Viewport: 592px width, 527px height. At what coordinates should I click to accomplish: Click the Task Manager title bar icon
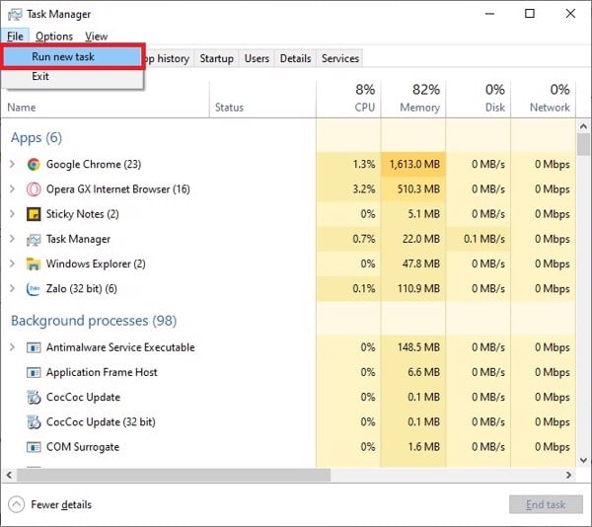click(x=15, y=15)
